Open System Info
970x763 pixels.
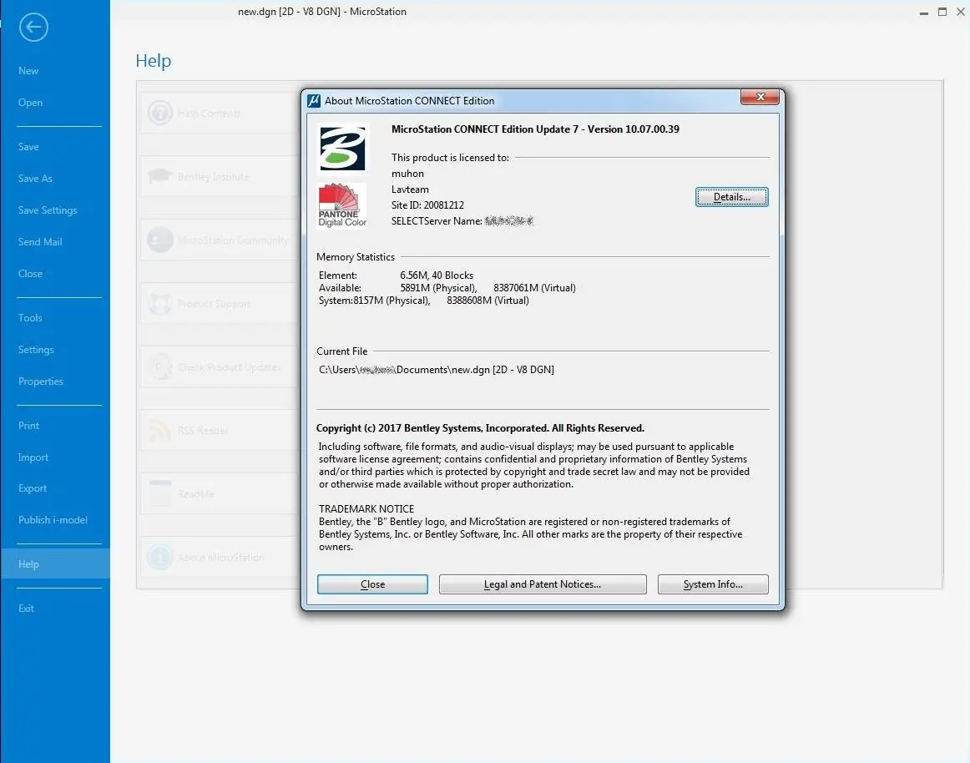pyautogui.click(x=713, y=584)
